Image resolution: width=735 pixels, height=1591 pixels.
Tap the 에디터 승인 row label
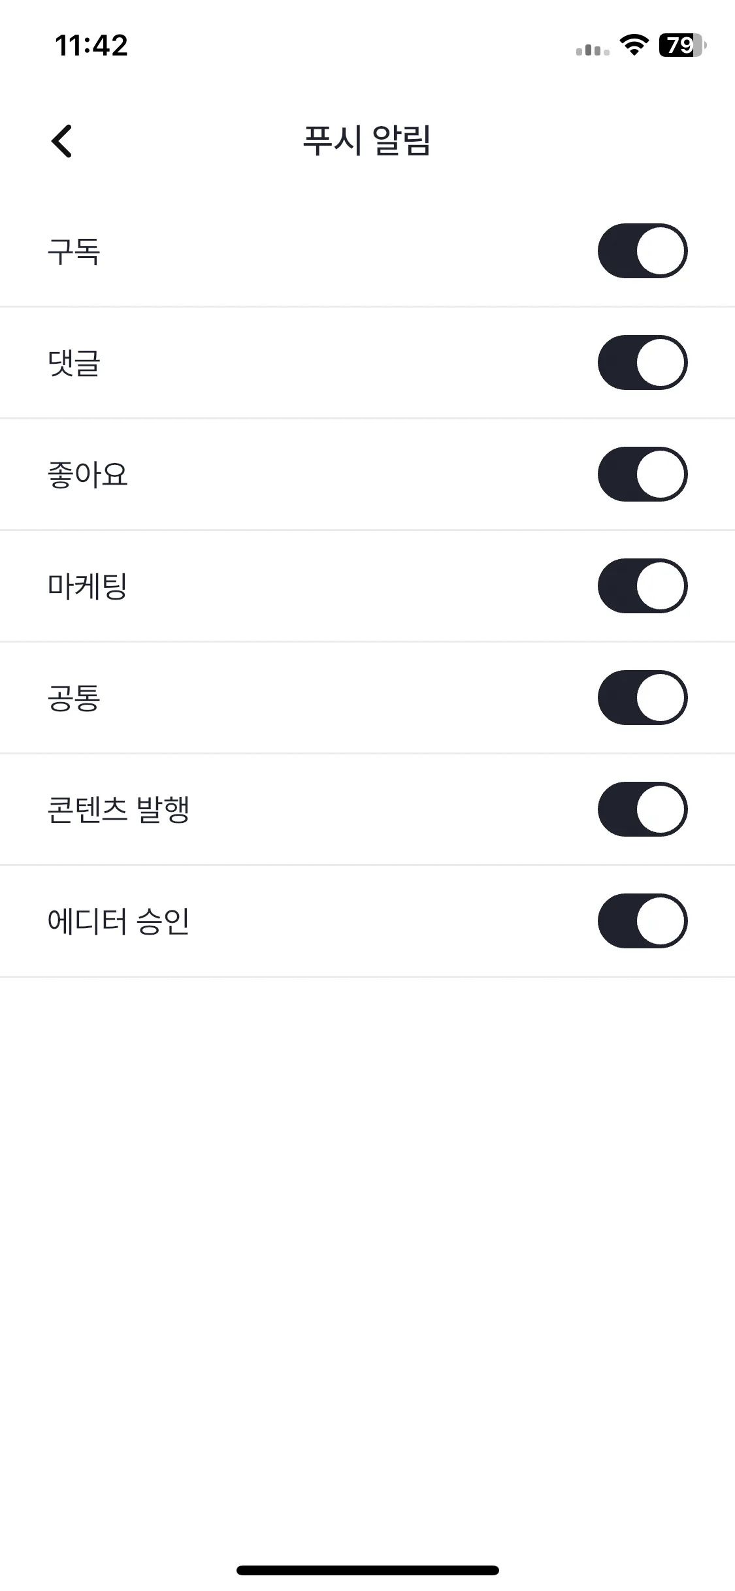118,922
